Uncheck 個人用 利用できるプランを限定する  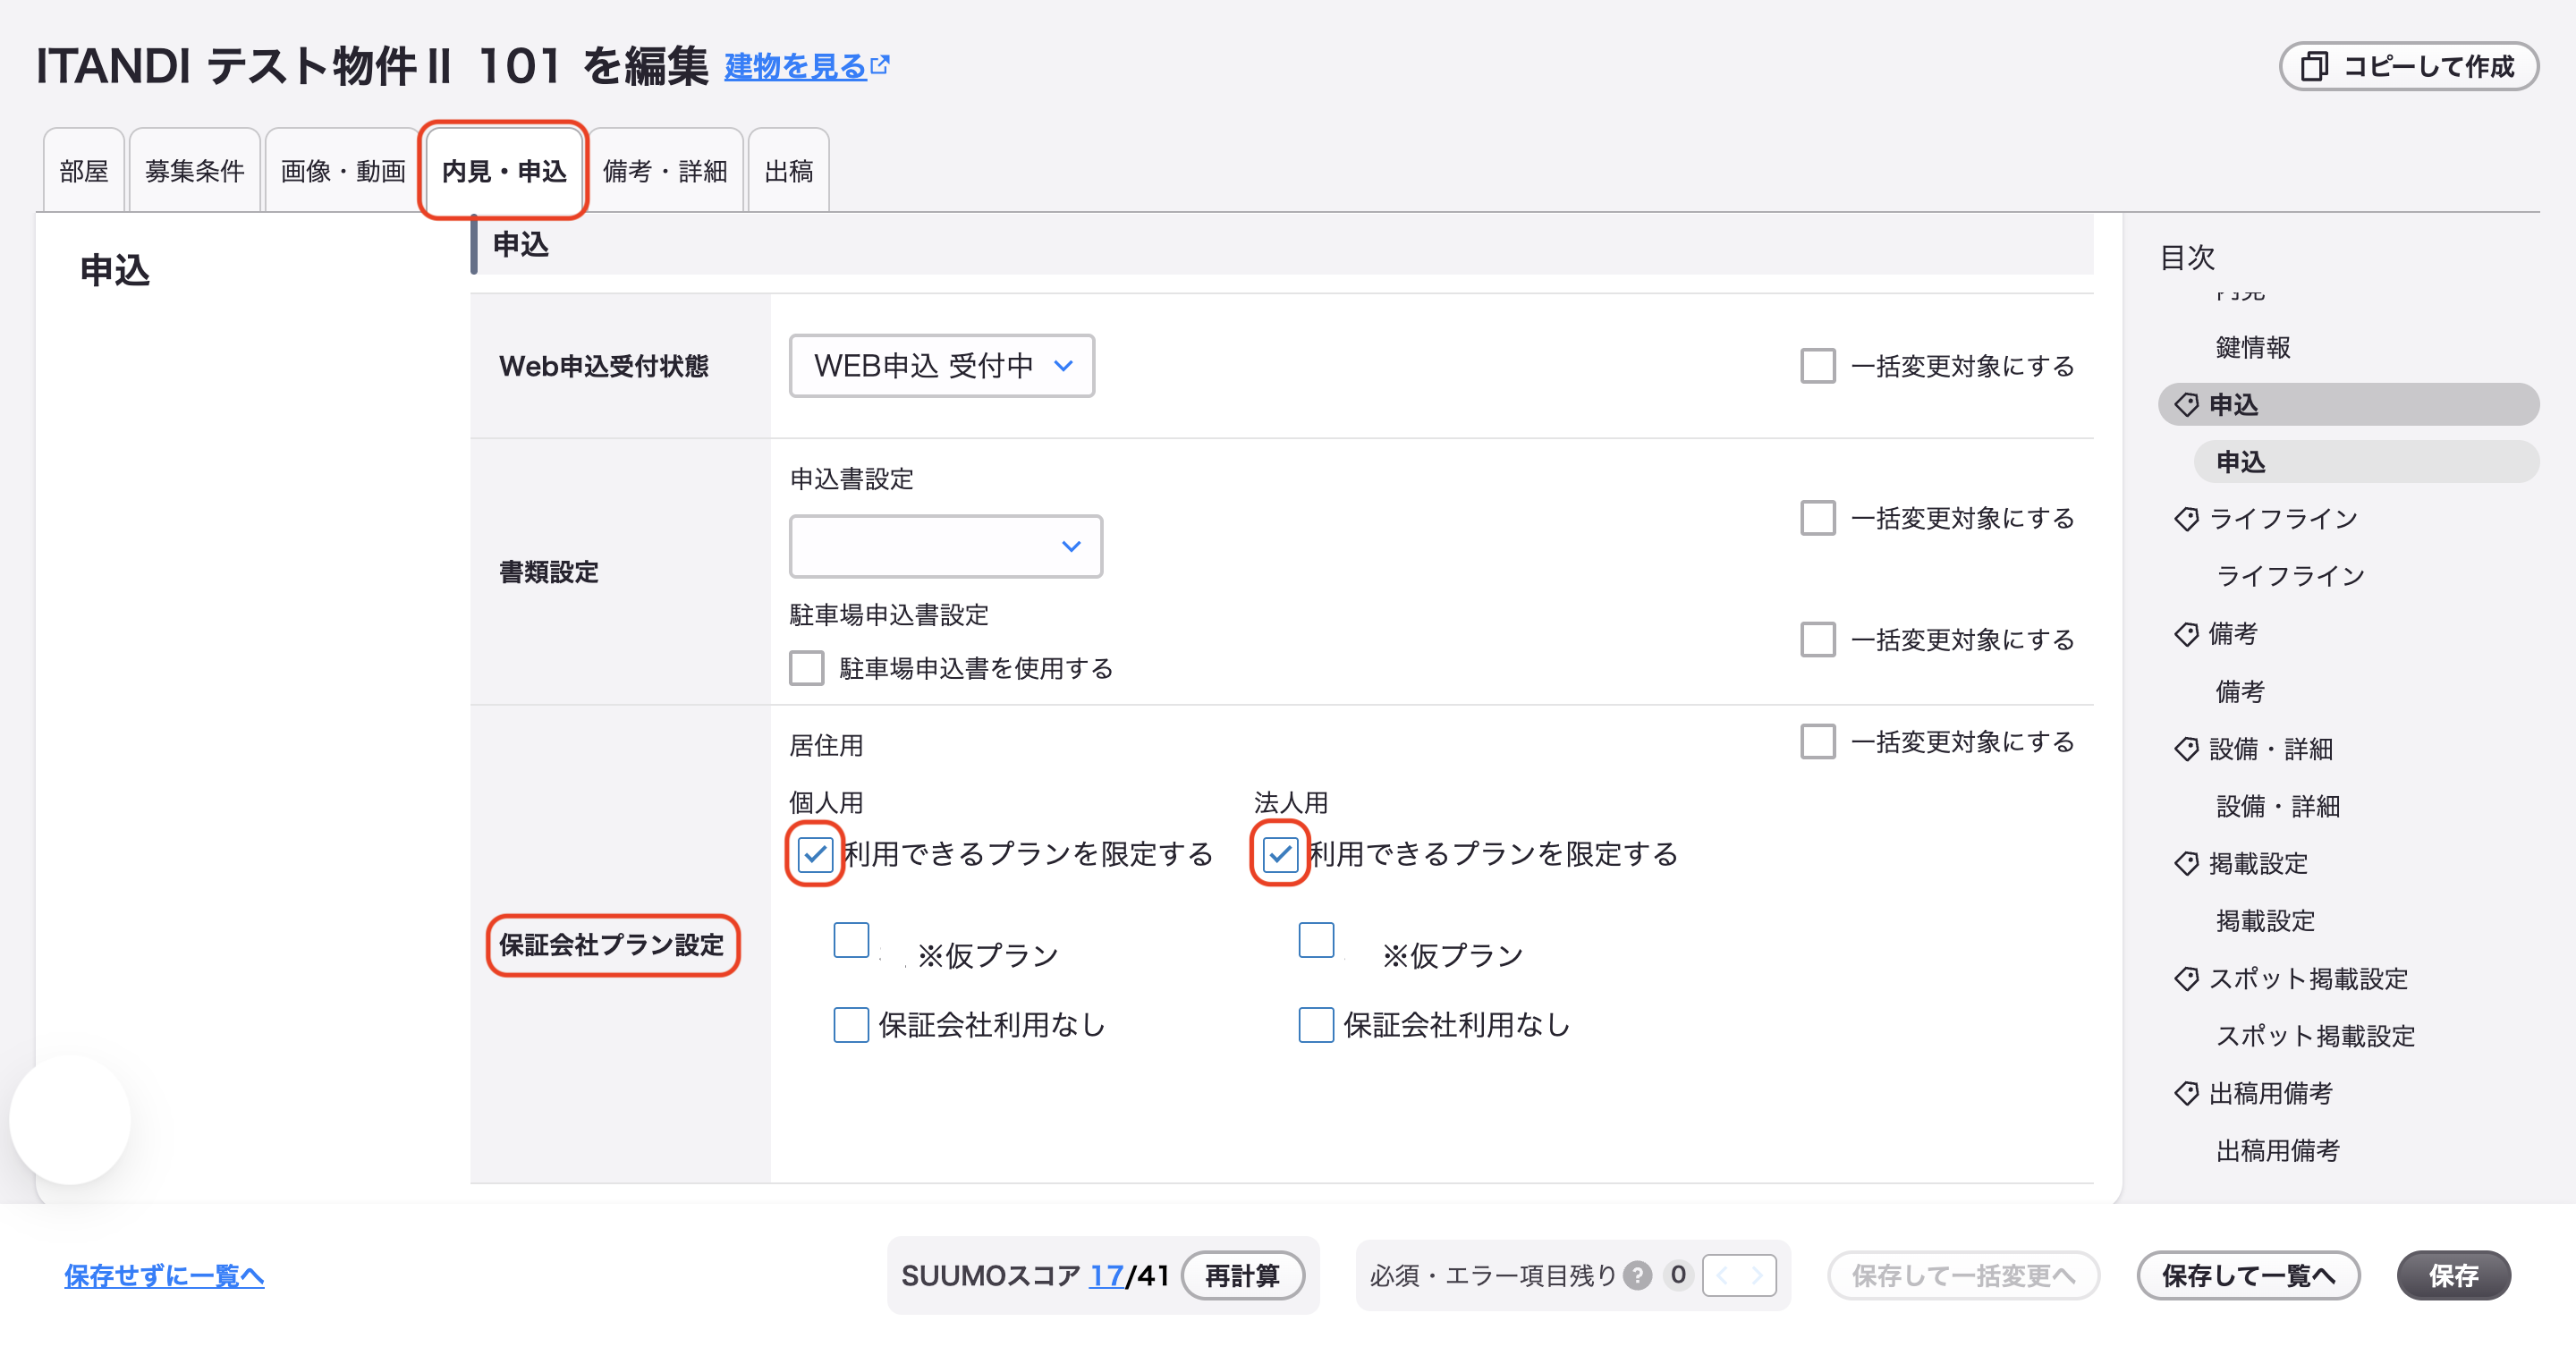coord(815,854)
